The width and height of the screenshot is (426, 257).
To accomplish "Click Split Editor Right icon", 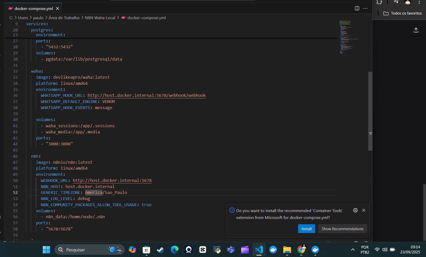I will pos(357,8).
